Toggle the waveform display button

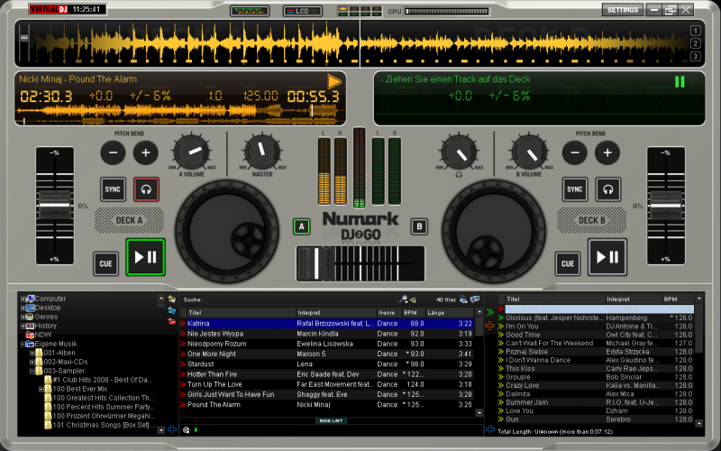[250, 11]
